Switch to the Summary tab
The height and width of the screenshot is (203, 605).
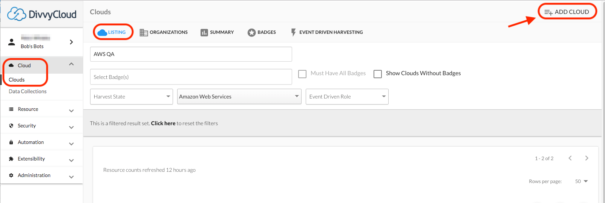point(217,32)
